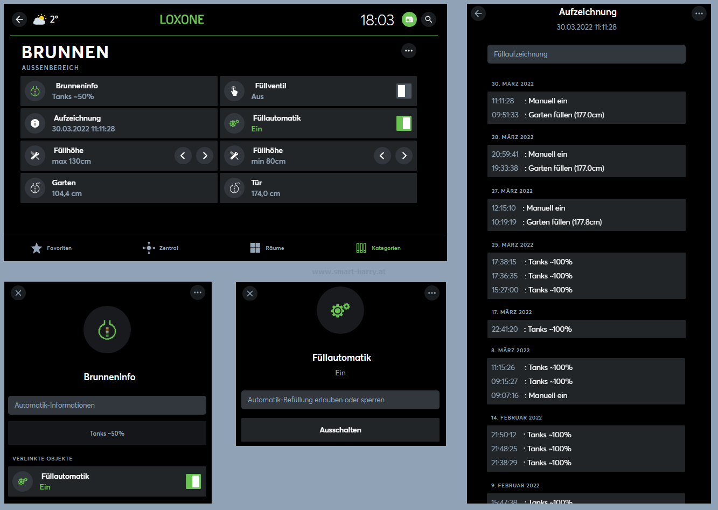Screen dimensions: 718x510
Task: Click the wrench icon of Füllhöhe max
Action: point(35,156)
